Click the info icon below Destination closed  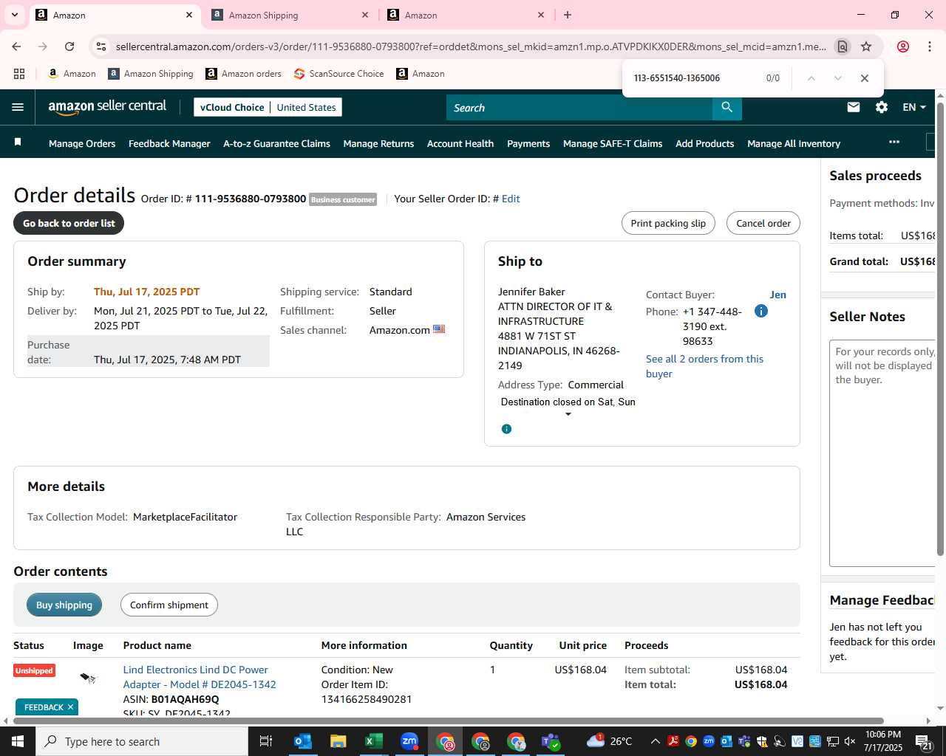[x=506, y=429]
